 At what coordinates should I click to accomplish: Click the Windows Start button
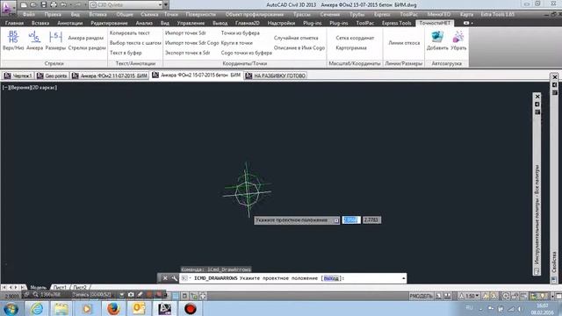(11, 308)
